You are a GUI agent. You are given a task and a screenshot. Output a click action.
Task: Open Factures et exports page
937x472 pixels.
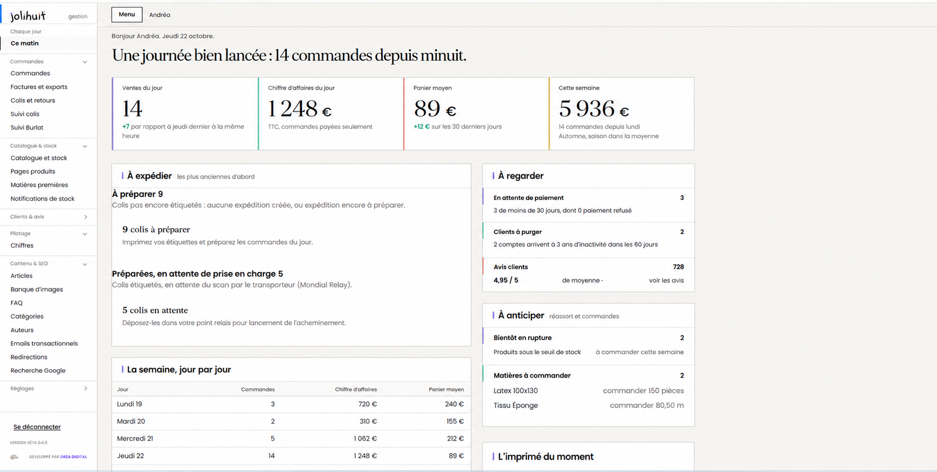pyautogui.click(x=39, y=87)
